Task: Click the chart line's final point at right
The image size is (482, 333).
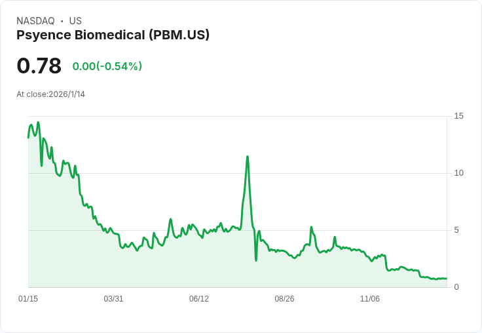Action: (x=447, y=279)
